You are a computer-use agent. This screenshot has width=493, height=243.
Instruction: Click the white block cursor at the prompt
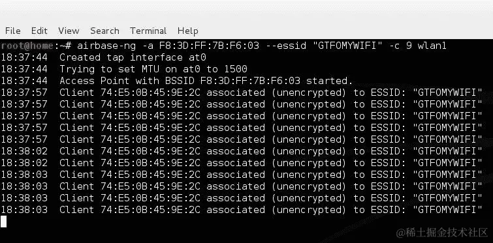(3, 222)
